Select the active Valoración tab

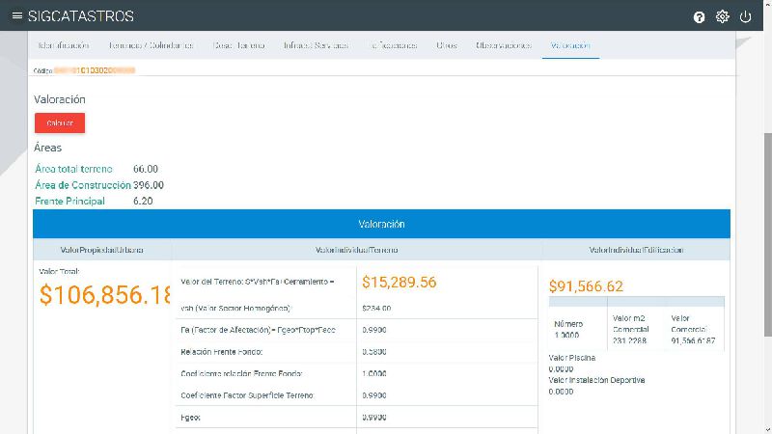[x=570, y=45]
